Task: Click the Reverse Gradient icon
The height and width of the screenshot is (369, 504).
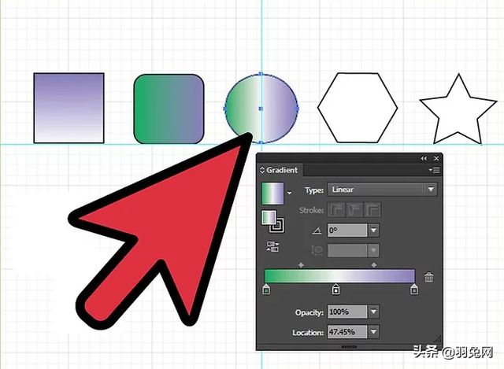Action: (x=272, y=246)
